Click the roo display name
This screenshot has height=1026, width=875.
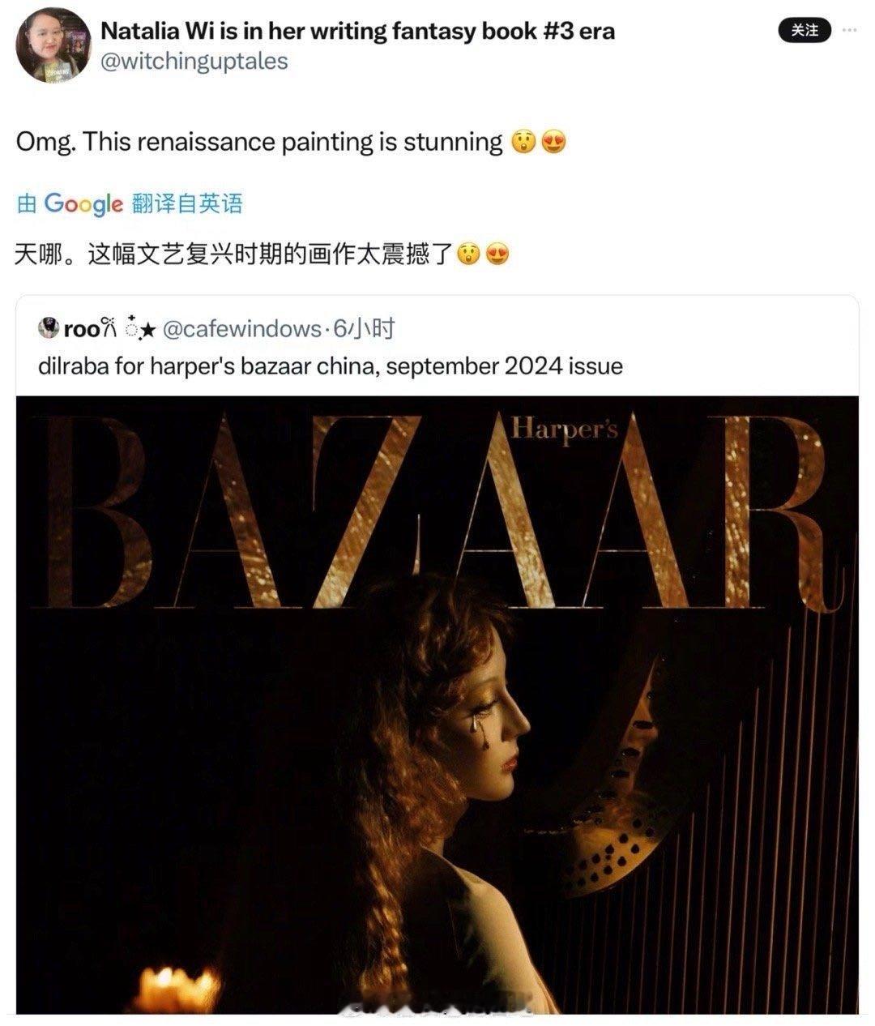point(81,328)
